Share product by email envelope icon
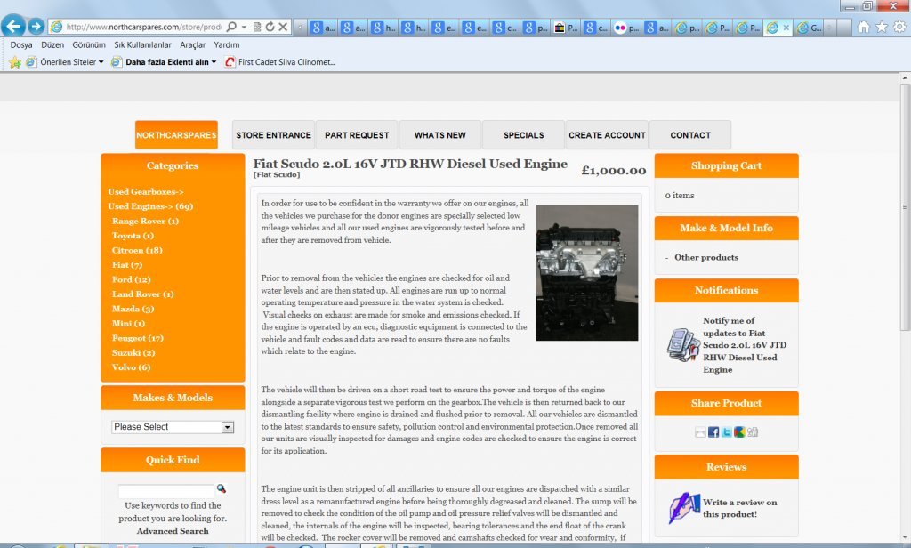The width and height of the screenshot is (911, 548). coord(700,431)
